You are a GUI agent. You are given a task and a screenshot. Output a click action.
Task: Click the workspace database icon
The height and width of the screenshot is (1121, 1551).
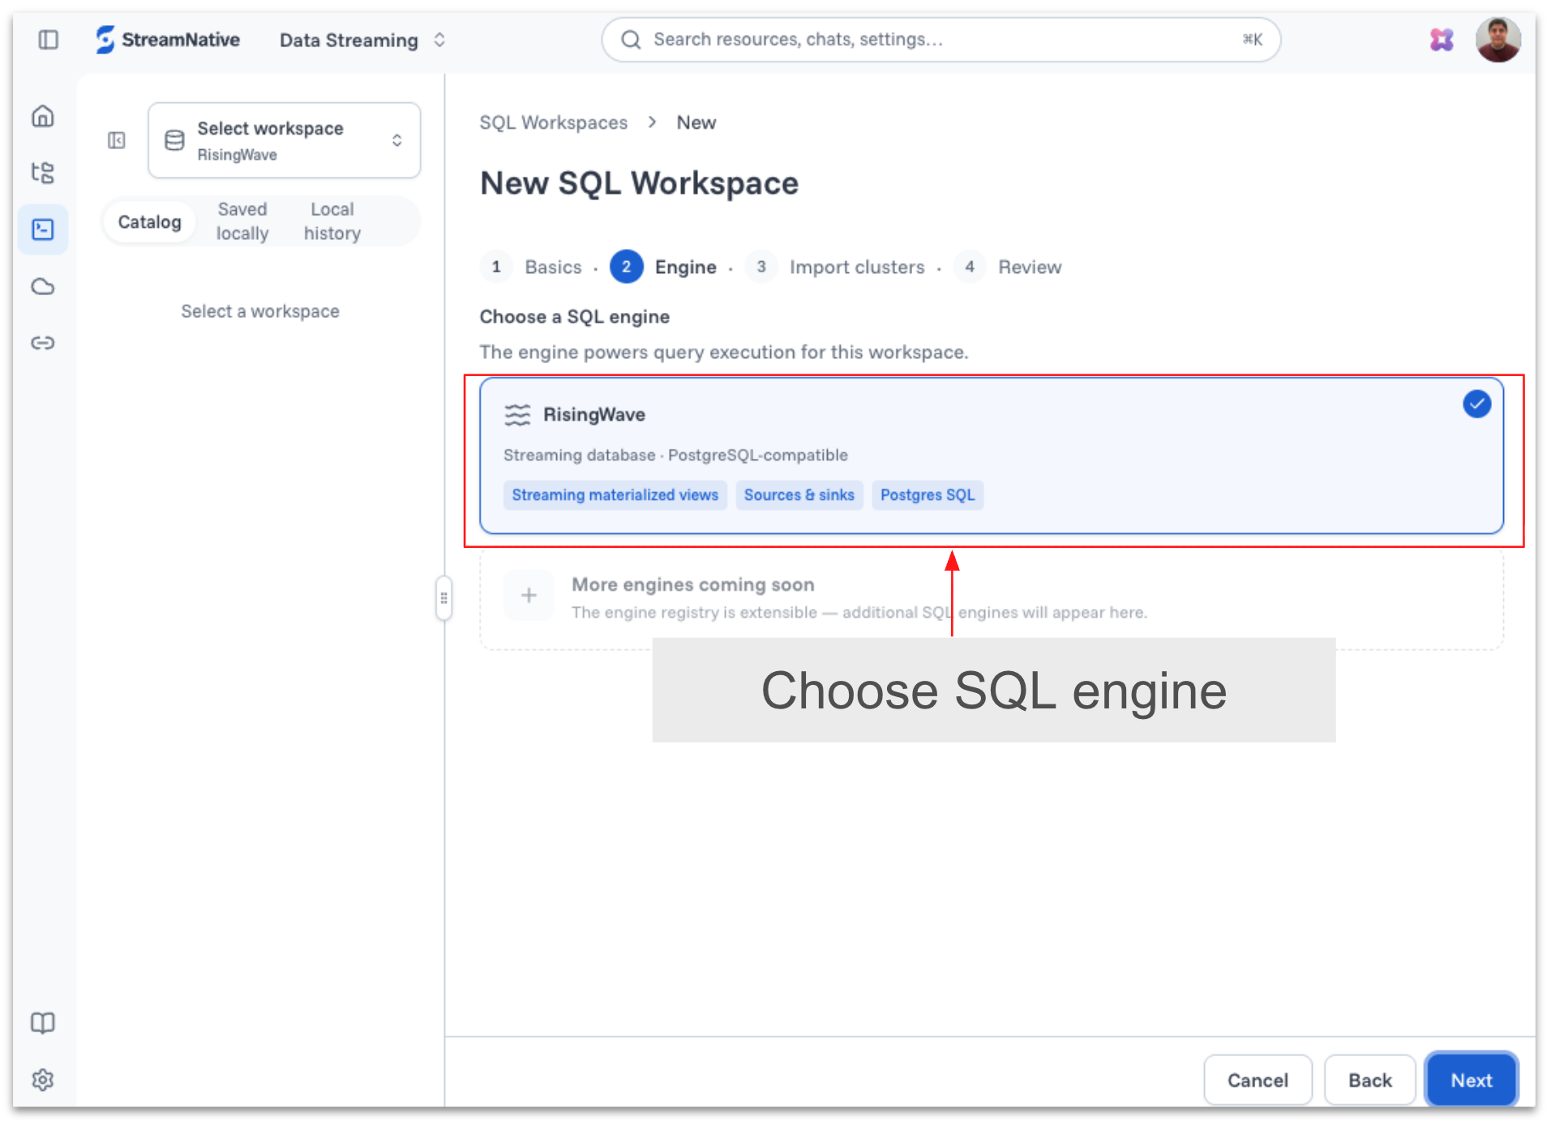pyautogui.click(x=174, y=141)
